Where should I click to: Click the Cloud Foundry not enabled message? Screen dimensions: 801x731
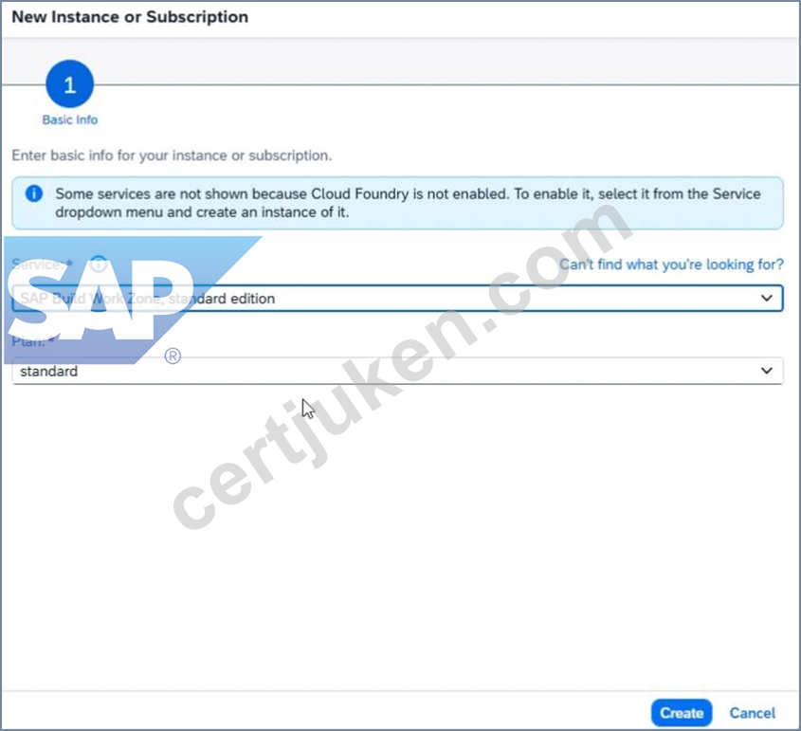tap(408, 203)
